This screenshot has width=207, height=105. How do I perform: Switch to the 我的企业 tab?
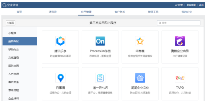187,12
